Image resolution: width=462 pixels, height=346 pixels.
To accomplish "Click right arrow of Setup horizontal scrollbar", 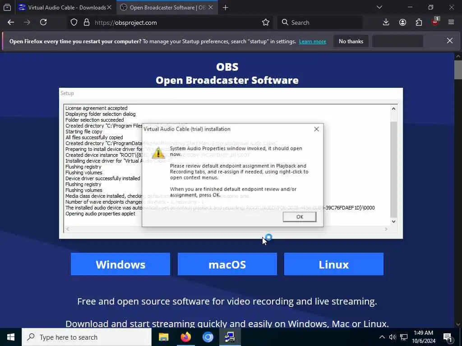I will [x=386, y=229].
